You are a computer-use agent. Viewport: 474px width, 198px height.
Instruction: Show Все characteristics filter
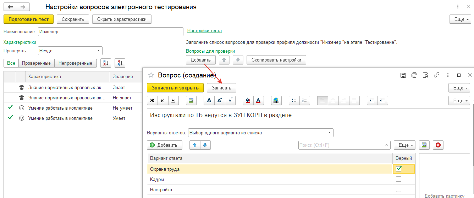point(11,63)
